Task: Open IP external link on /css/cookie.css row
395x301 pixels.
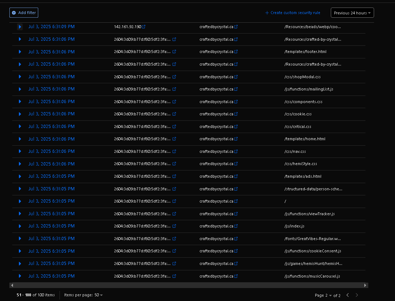Action: coord(174,114)
